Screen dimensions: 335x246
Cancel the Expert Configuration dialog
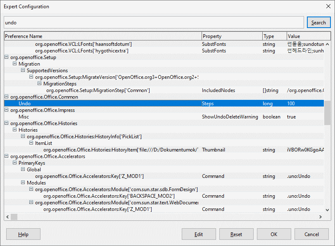(311, 234)
